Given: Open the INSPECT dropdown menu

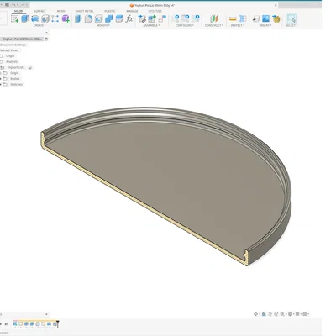Looking at the screenshot, I should pos(238,25).
